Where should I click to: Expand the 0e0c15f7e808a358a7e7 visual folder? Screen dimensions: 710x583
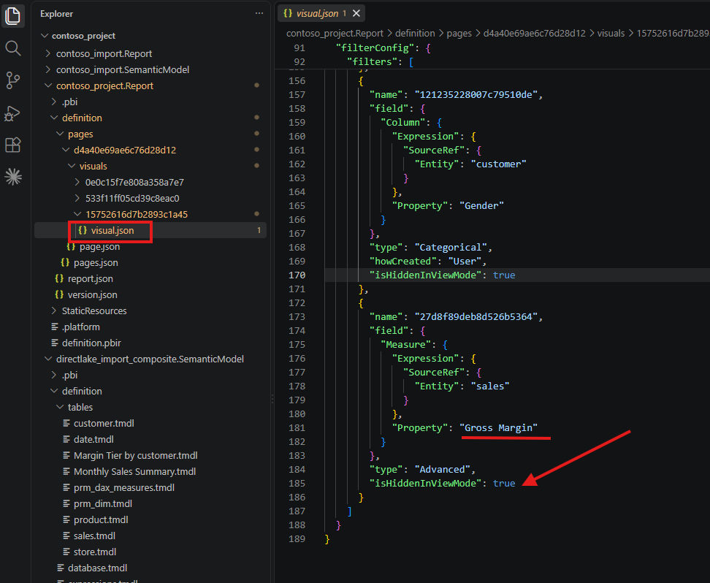click(x=134, y=182)
